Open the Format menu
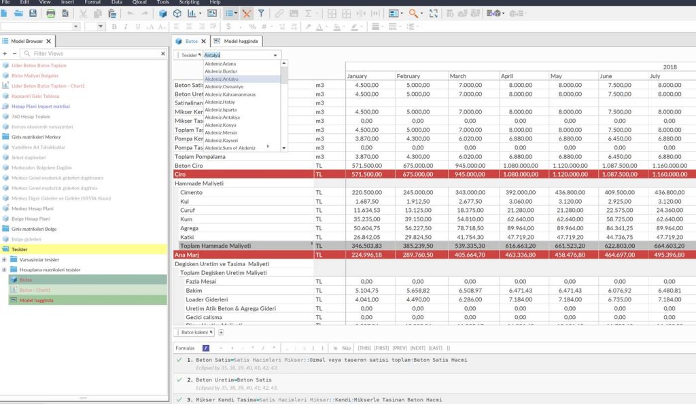This screenshot has height=404, width=696. coord(92,2)
